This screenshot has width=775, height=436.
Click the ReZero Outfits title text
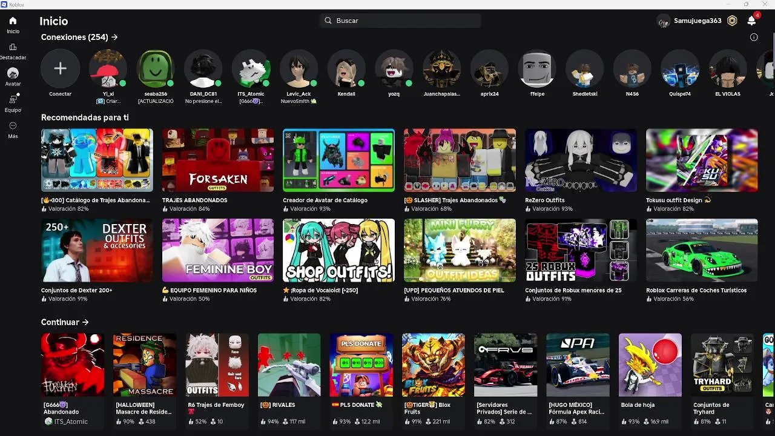coord(545,200)
